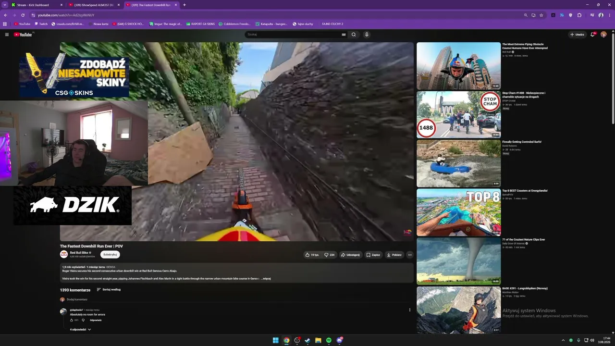Click Odpowiedz to reply to the comment
This screenshot has width=615, height=346.
[x=96, y=320]
